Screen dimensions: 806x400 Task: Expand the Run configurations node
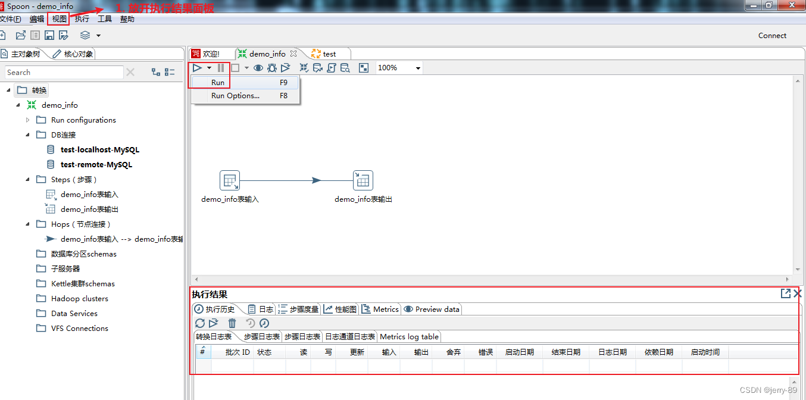[x=27, y=120]
